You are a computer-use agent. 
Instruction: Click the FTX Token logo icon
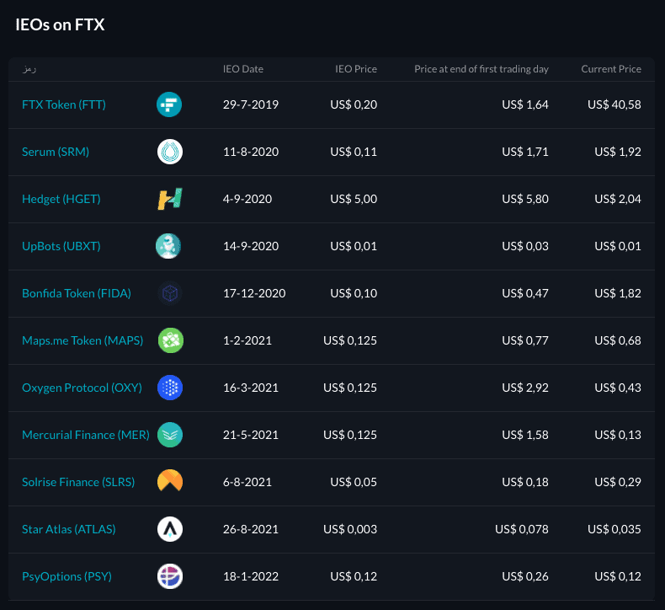(x=169, y=104)
